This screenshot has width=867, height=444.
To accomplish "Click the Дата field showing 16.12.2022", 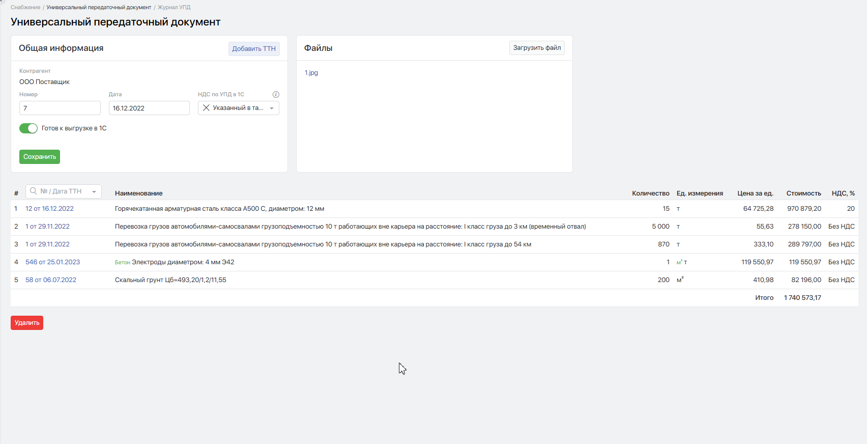I will 149,108.
